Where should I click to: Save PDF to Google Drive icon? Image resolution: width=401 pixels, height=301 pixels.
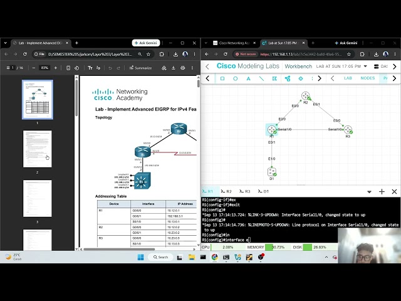[164, 68]
